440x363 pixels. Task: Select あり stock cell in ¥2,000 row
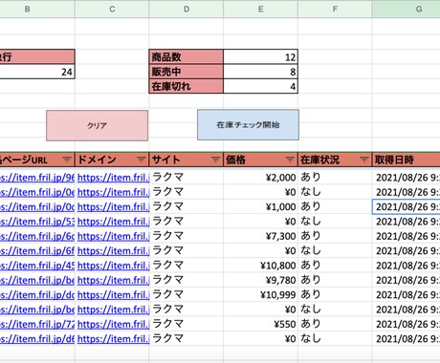335,178
